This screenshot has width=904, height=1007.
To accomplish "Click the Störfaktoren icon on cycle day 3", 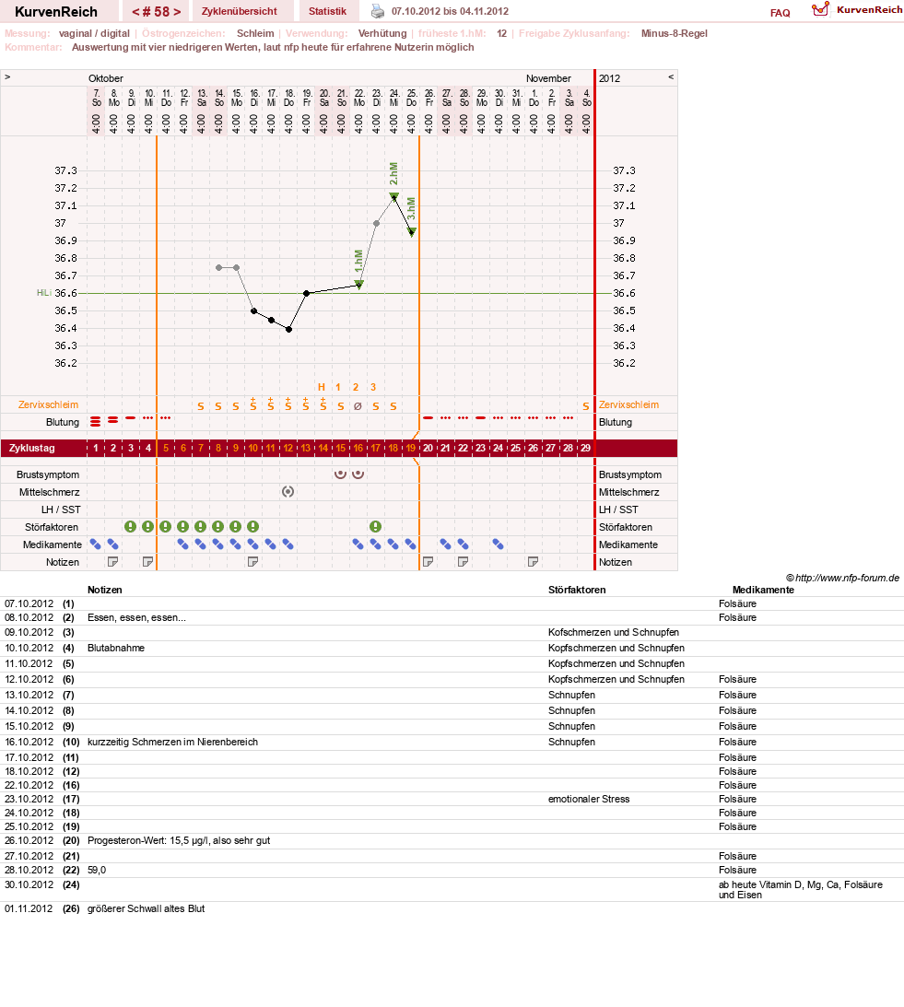I will click(x=131, y=527).
